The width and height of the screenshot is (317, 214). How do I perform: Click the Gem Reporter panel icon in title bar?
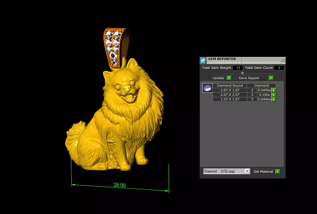coord(203,60)
